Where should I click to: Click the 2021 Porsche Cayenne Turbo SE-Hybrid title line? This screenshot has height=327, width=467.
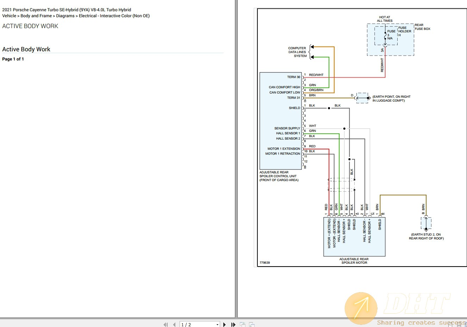(x=67, y=10)
